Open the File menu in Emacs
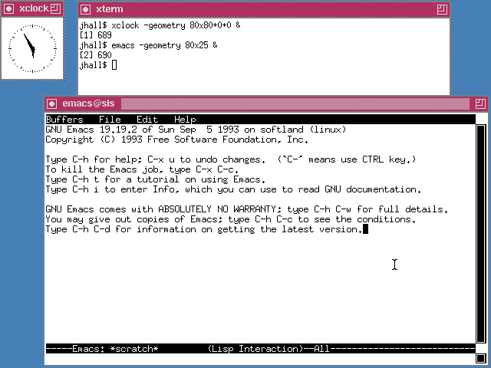491x368 pixels. [x=110, y=120]
